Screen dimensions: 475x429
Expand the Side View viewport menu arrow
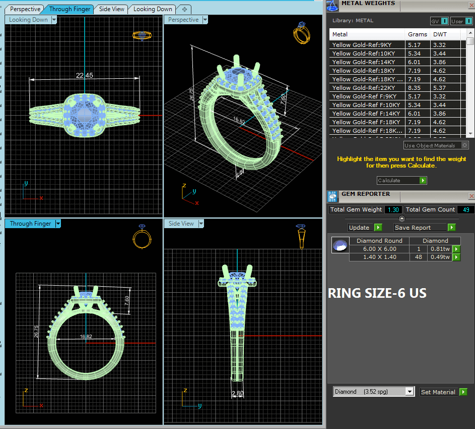click(x=201, y=224)
